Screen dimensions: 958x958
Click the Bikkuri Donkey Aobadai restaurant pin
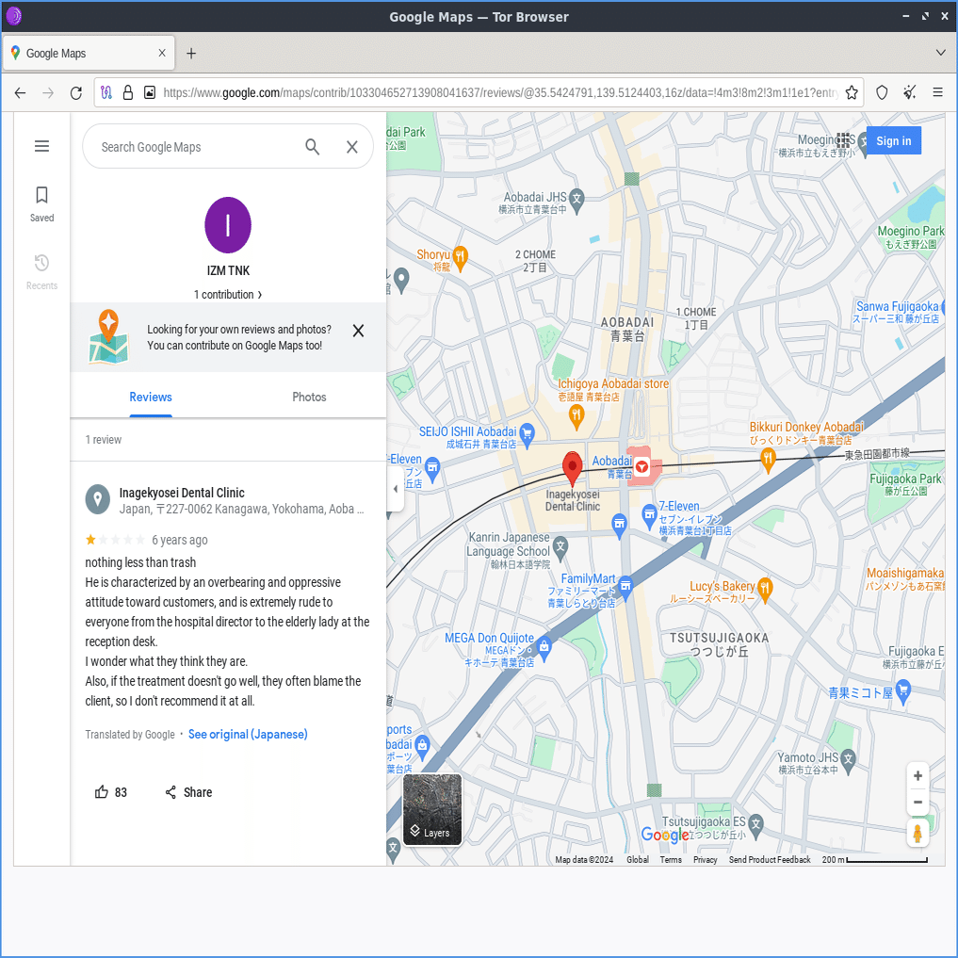(768, 461)
